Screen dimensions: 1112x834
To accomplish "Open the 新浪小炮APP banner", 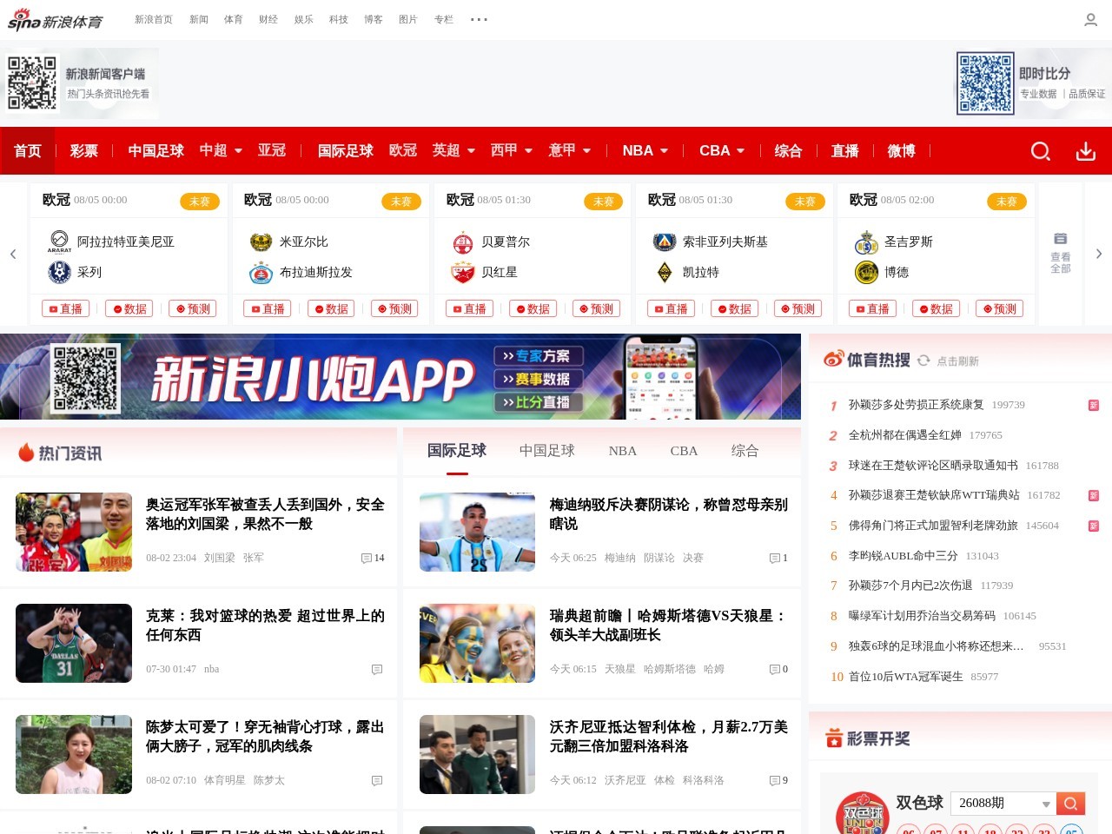I will (400, 377).
